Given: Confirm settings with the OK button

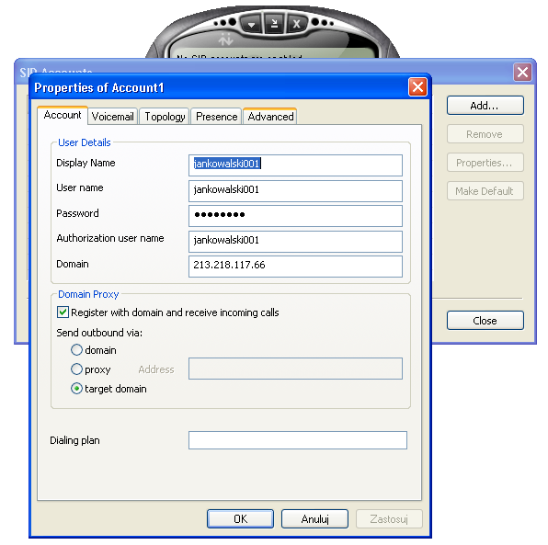Looking at the screenshot, I should coord(241,518).
